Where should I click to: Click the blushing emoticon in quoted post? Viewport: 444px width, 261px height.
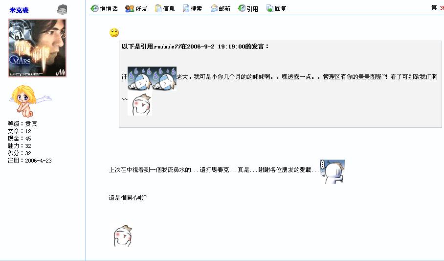click(x=140, y=103)
